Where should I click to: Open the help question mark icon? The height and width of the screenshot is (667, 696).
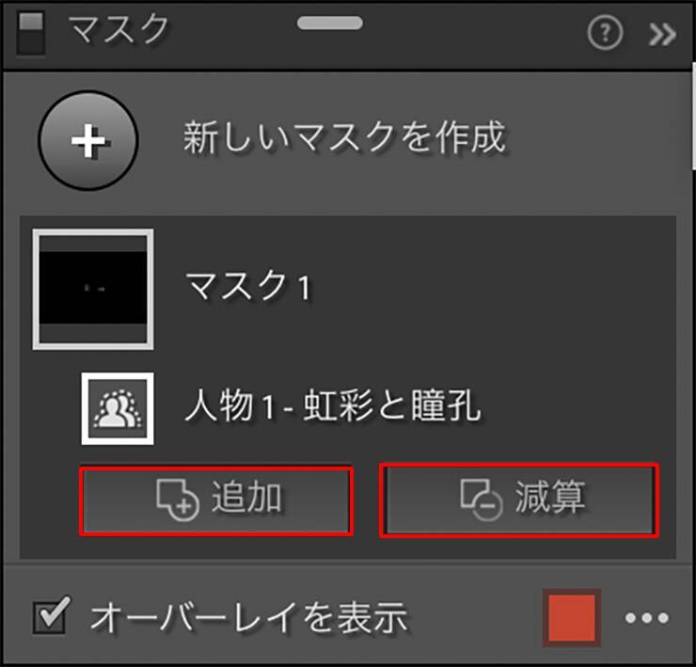click(605, 32)
